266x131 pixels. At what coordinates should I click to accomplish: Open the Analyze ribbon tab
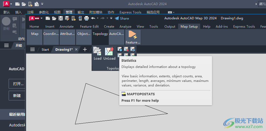click(x=125, y=26)
